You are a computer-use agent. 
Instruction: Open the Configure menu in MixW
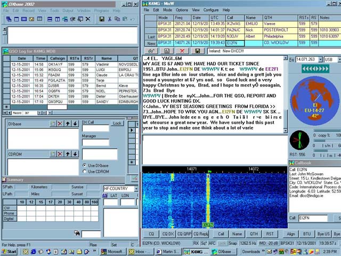pos(210,10)
